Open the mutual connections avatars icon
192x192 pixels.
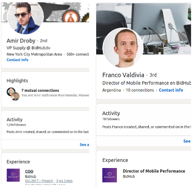13,94
